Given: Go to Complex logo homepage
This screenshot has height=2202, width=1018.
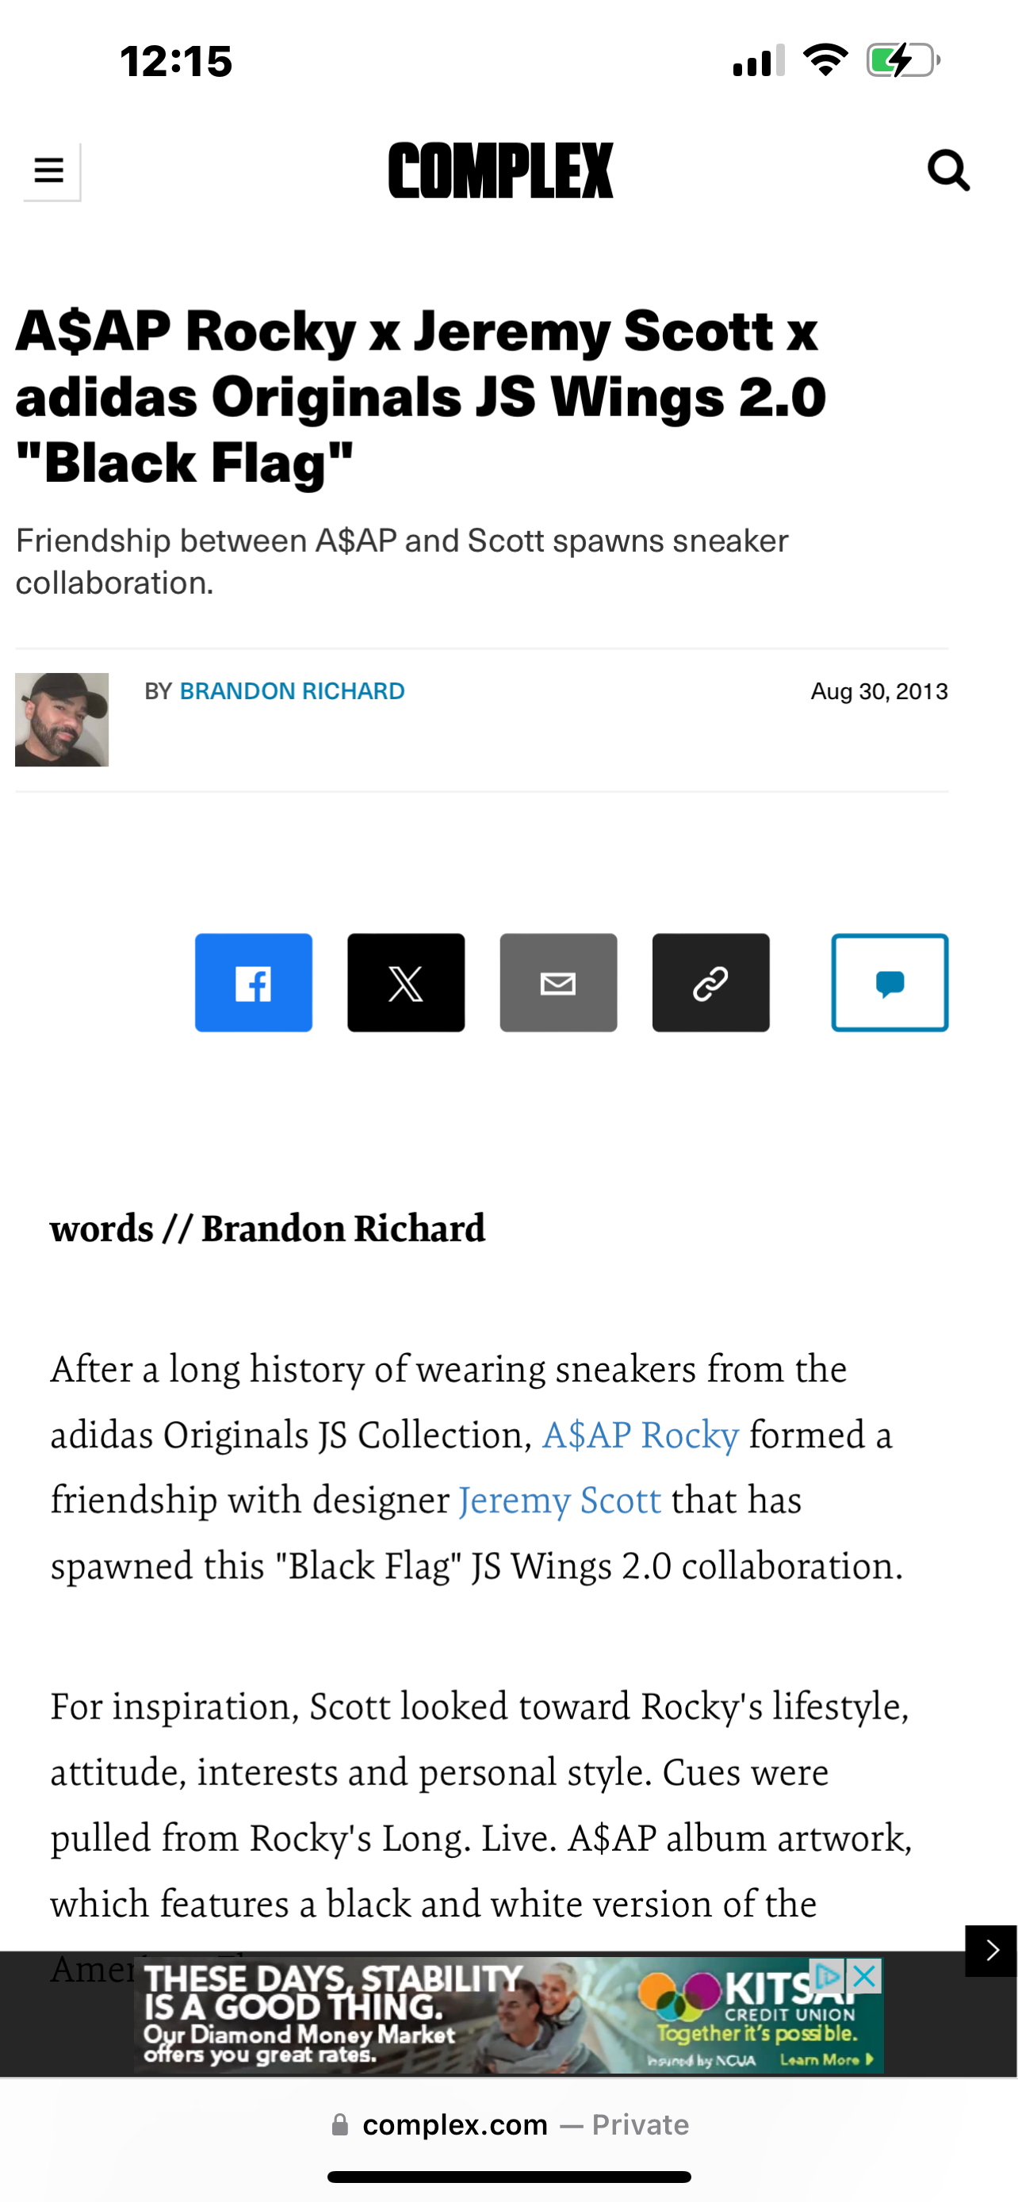Looking at the screenshot, I should coord(501,170).
